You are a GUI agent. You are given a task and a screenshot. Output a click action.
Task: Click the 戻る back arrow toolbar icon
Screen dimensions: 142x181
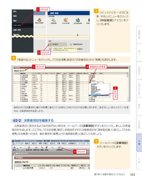(15, 147)
